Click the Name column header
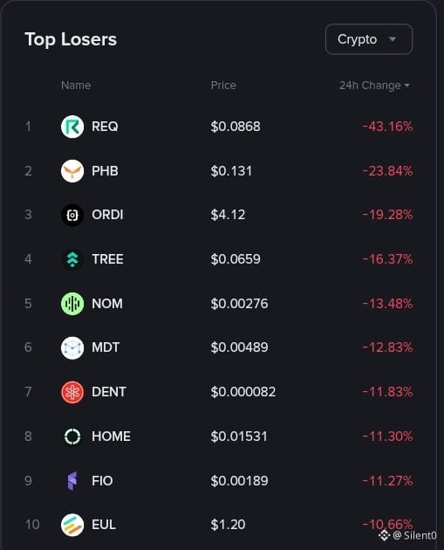The image size is (444, 550). (x=76, y=86)
